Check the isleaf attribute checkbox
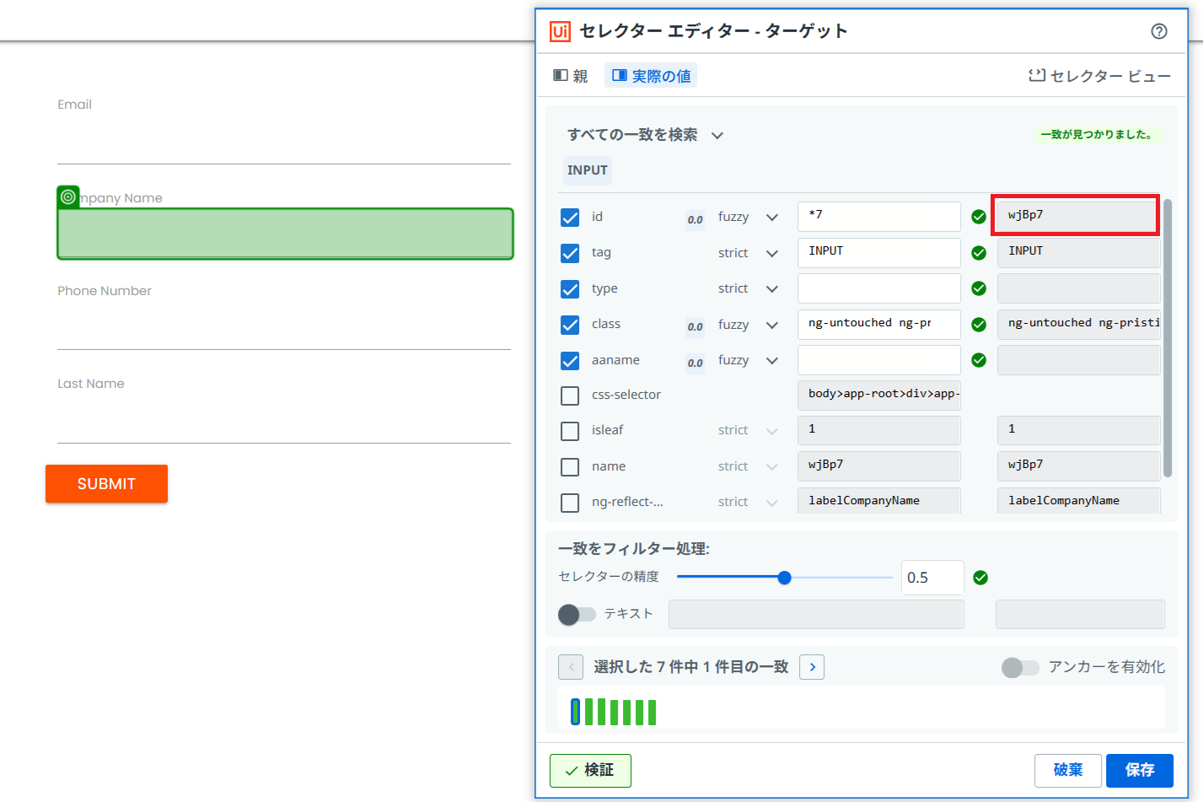Image resolution: width=1203 pixels, height=802 pixels. tap(570, 431)
